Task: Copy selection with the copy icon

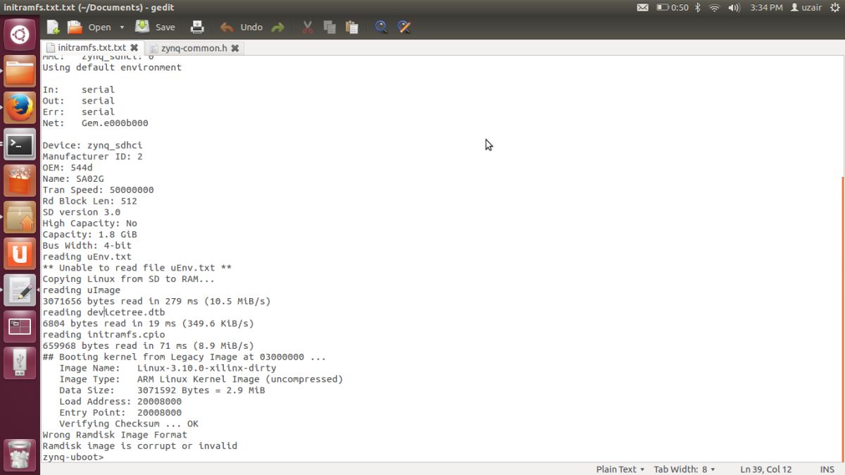Action: [330, 27]
